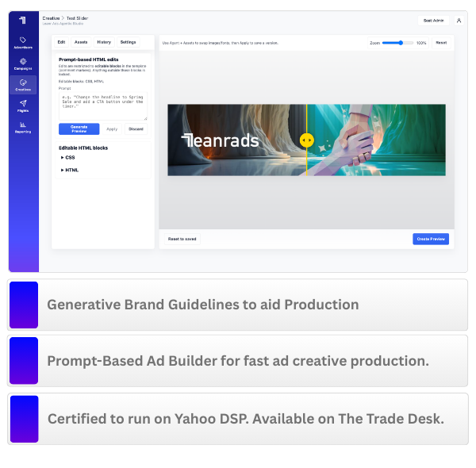The width and height of the screenshot is (476, 468).
Task: Click the Reset to saved button
Action: (x=182, y=239)
